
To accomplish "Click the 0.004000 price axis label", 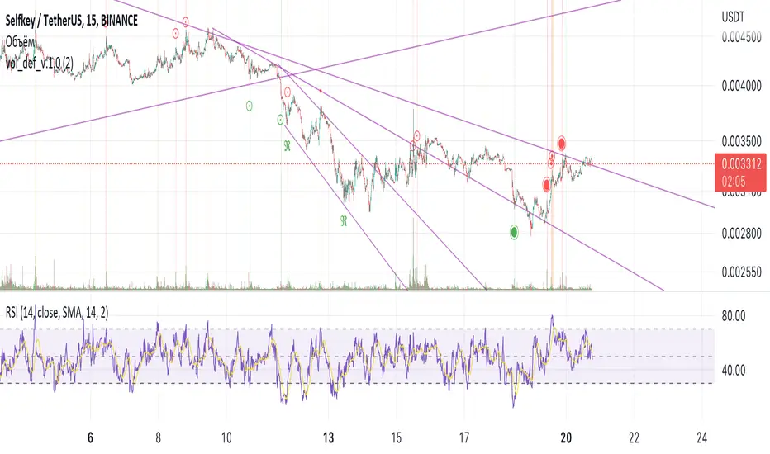I will 742,87.
